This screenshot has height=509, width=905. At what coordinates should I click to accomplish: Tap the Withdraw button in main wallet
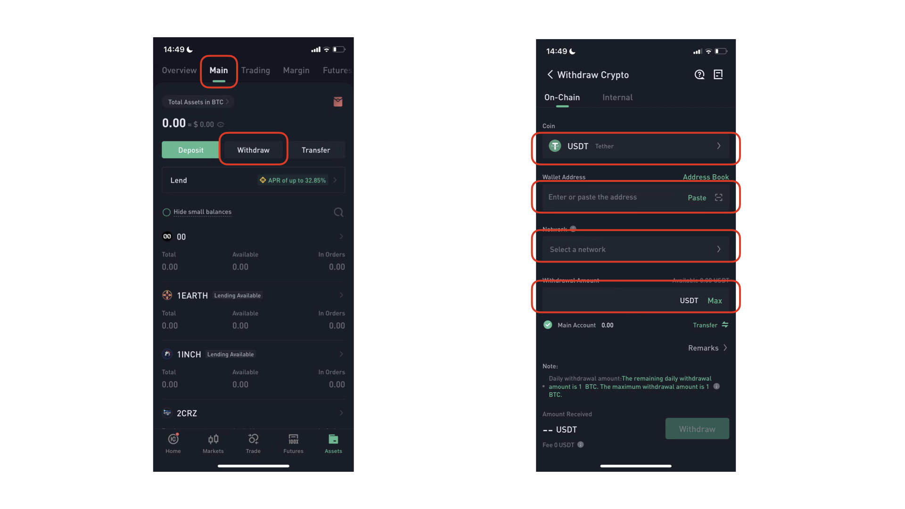tap(252, 149)
